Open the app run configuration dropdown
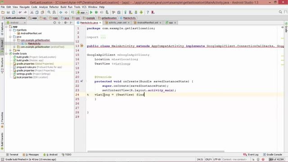The height and width of the screenshot is (162, 288). pyautogui.click(x=82, y=12)
